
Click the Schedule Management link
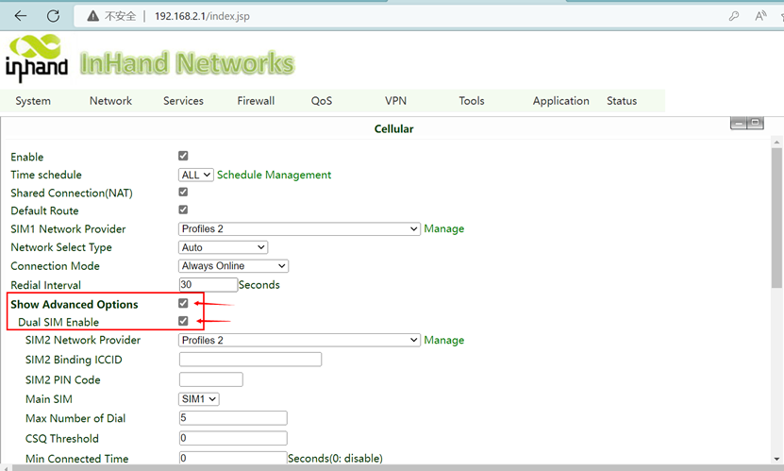(274, 175)
